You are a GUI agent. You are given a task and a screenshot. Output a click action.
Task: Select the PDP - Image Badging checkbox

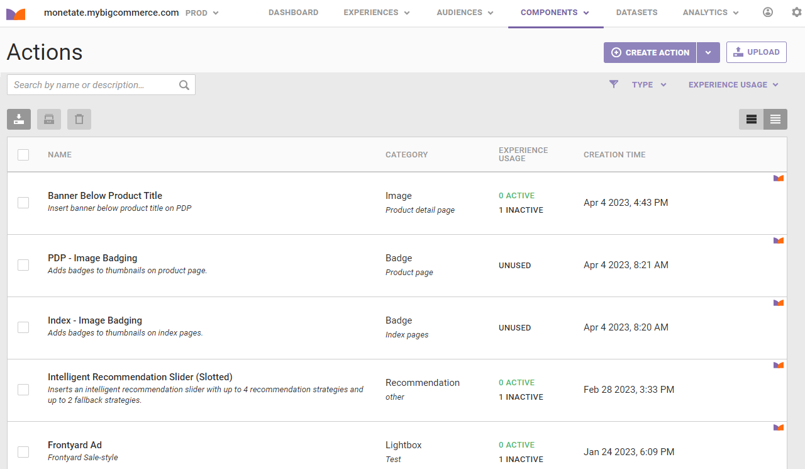click(23, 265)
